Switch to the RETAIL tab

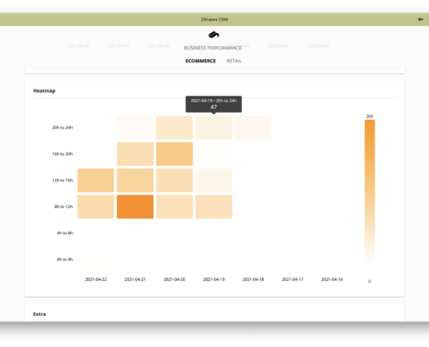click(234, 61)
